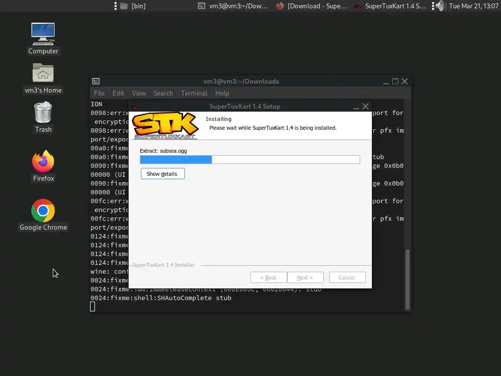Click the Installing heading text
This screenshot has height=376, width=501.
click(x=219, y=119)
